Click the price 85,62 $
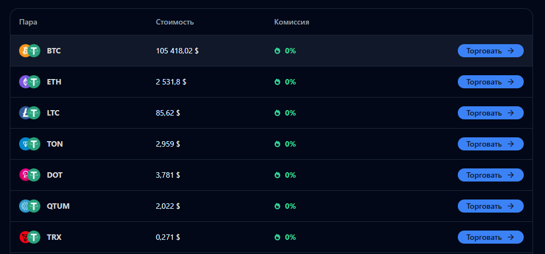 (x=168, y=113)
